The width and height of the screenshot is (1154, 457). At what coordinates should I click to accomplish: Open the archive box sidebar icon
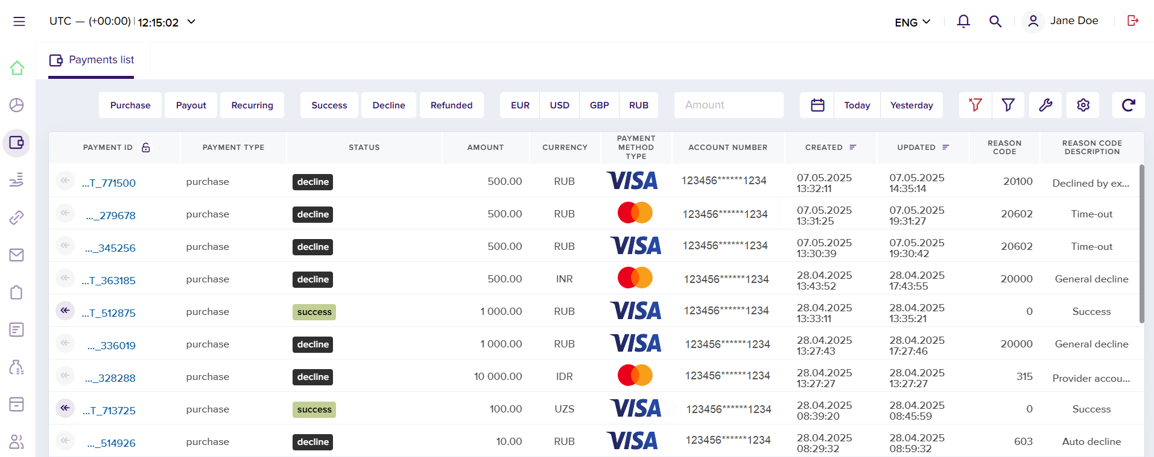click(17, 404)
